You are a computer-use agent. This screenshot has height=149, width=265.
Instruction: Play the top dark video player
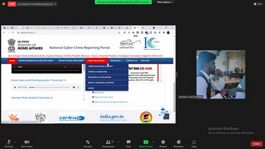pyautogui.click(x=15, y=67)
